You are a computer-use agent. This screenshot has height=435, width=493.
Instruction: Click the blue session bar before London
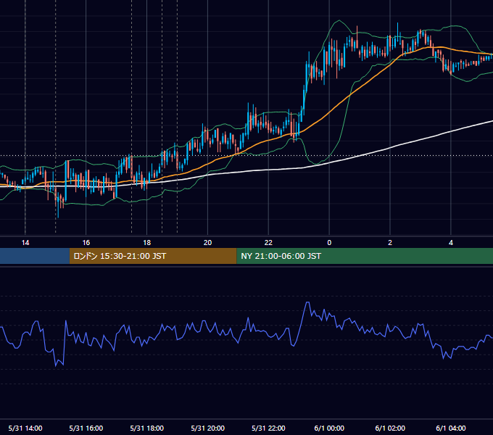[35, 256]
